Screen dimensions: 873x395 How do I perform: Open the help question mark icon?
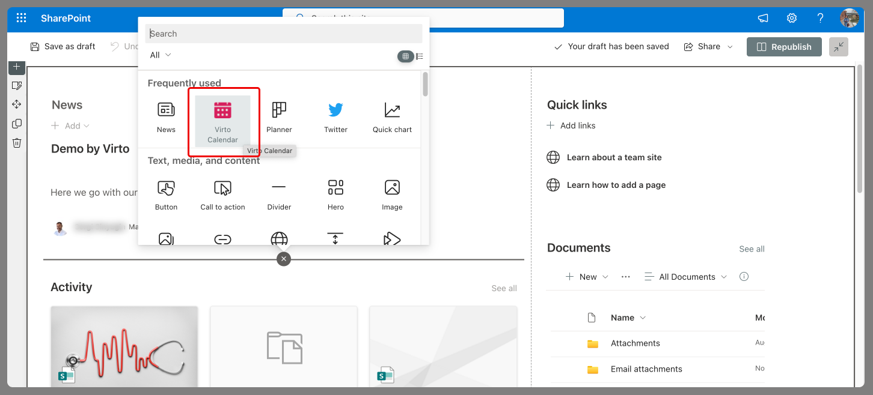click(820, 18)
